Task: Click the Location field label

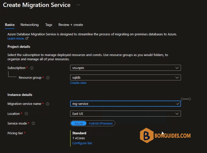Action: [13, 114]
